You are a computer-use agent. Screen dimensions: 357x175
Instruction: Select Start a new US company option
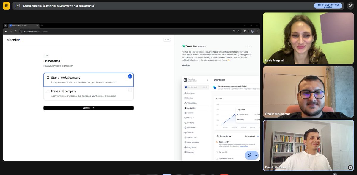click(x=88, y=79)
